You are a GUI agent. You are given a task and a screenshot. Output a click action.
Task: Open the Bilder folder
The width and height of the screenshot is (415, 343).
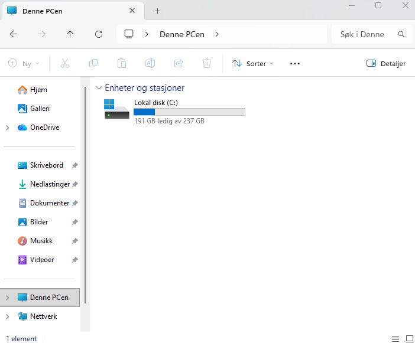39,222
